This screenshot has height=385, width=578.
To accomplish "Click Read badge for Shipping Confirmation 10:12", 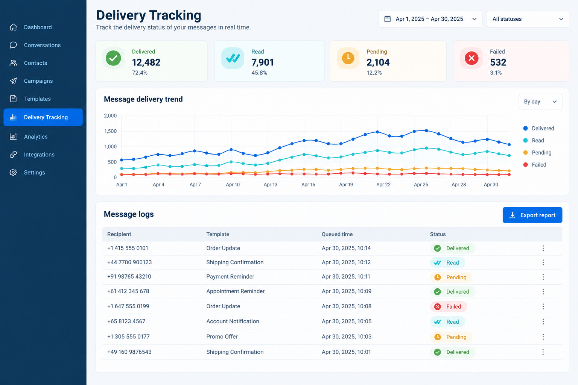I will click(x=447, y=262).
